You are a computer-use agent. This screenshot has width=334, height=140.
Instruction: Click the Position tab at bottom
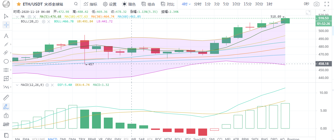[293, 139]
